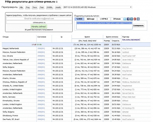Share result on Google Plus icon
This screenshot has height=122, width=153.
coord(135,19)
